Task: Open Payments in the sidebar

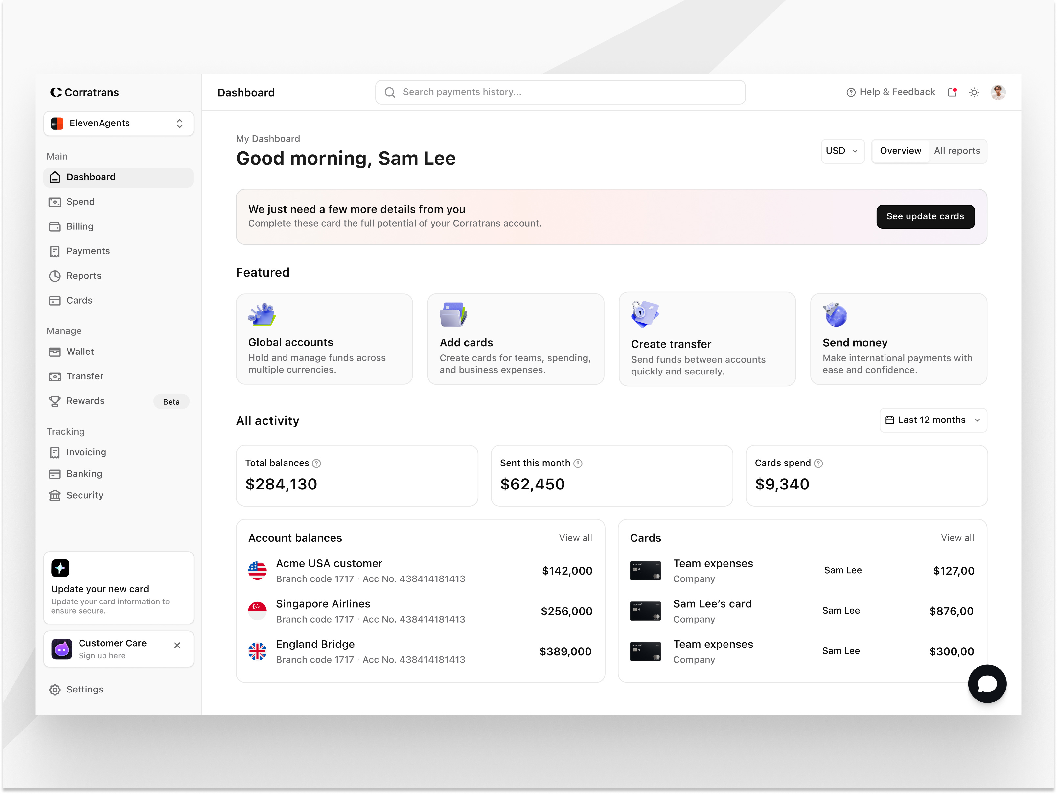Action: [119, 251]
